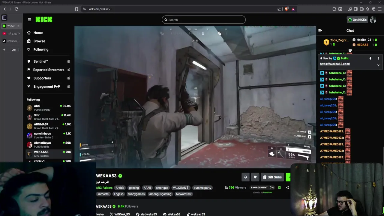Image resolution: width=384 pixels, height=216 pixels.
Task: Show the browser sidebar panel icon
Action: click(356, 9)
